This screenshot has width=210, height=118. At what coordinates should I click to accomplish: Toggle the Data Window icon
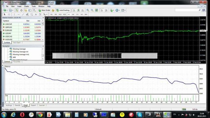[21, 10]
